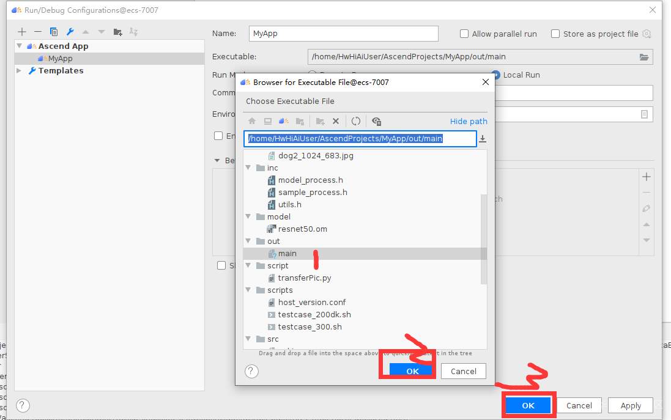Image resolution: width=671 pixels, height=420 pixels.
Task: Jump to module directory icon
Action: pos(300,122)
